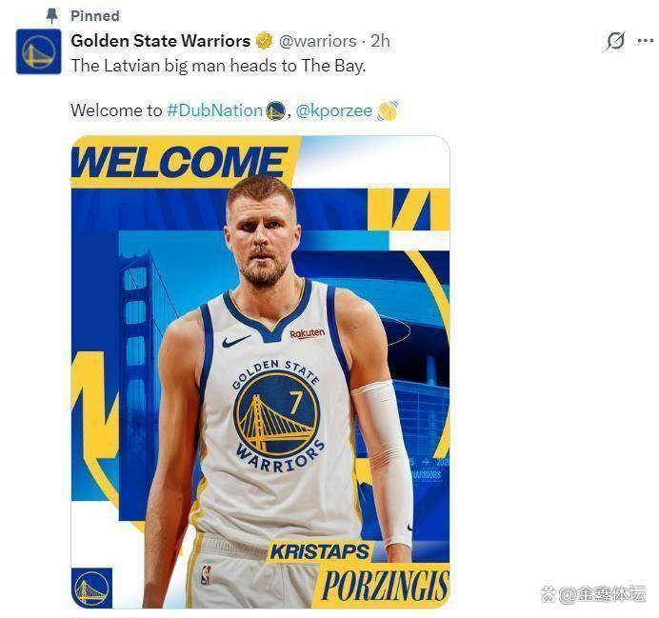Click the Rakuten patch on the jersey
The width and height of the screenshot is (659, 618).
(307, 333)
